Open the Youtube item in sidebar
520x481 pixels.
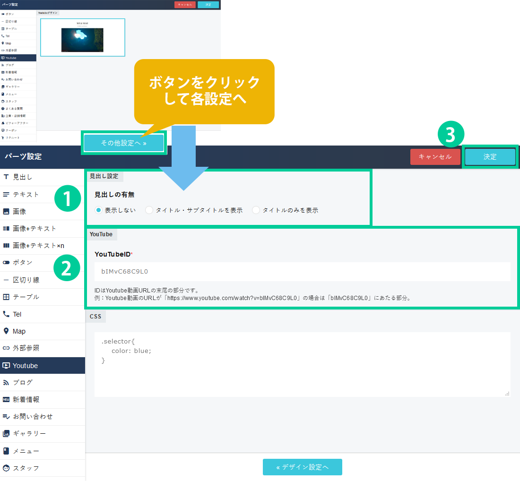pyautogui.click(x=43, y=365)
